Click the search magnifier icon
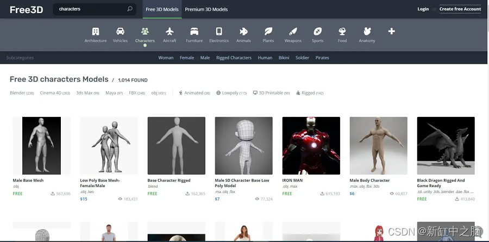Viewport: 489px width, 242px height. 130,9
